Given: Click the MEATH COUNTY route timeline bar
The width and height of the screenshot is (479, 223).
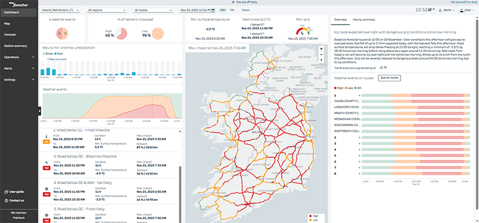Looking at the screenshot, I should click(416, 114).
